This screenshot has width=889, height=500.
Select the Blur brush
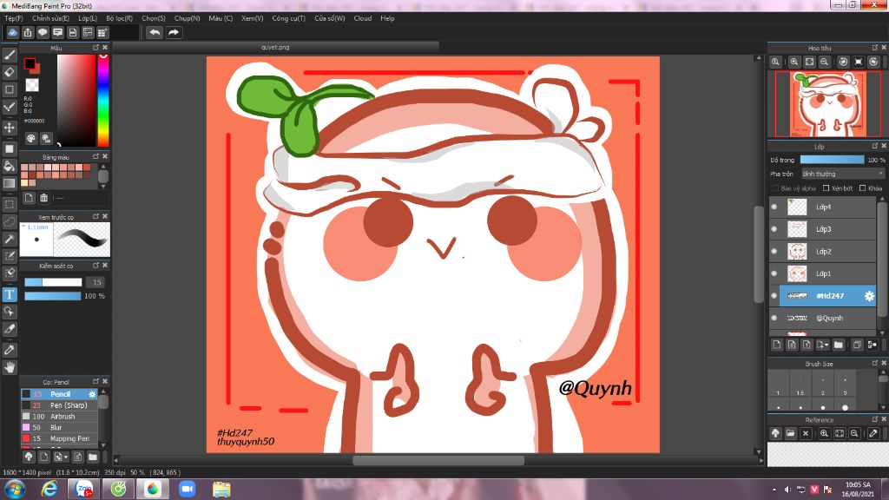[60, 427]
